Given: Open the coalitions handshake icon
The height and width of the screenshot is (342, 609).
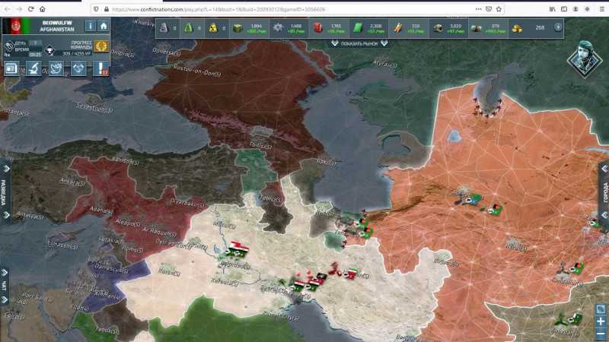Looking at the screenshot, I should point(78,68).
